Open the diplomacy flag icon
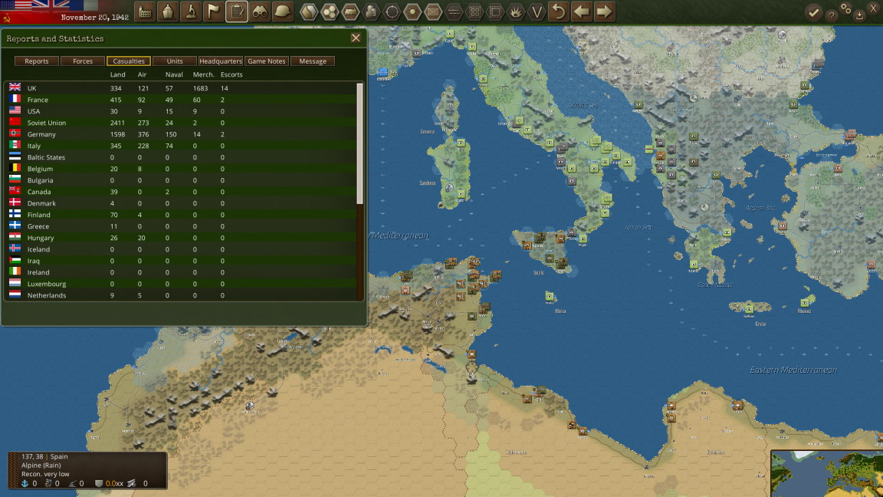This screenshot has height=497, width=883. (214, 12)
